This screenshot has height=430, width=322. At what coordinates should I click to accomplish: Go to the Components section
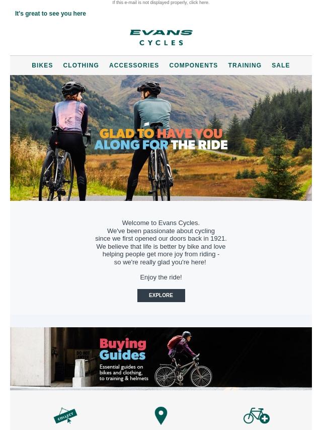click(194, 65)
